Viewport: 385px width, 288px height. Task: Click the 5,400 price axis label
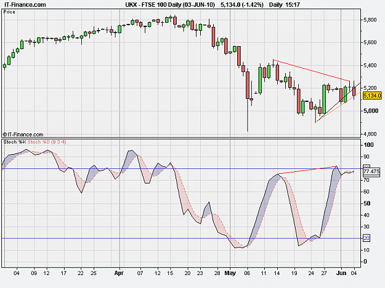pyautogui.click(x=370, y=65)
